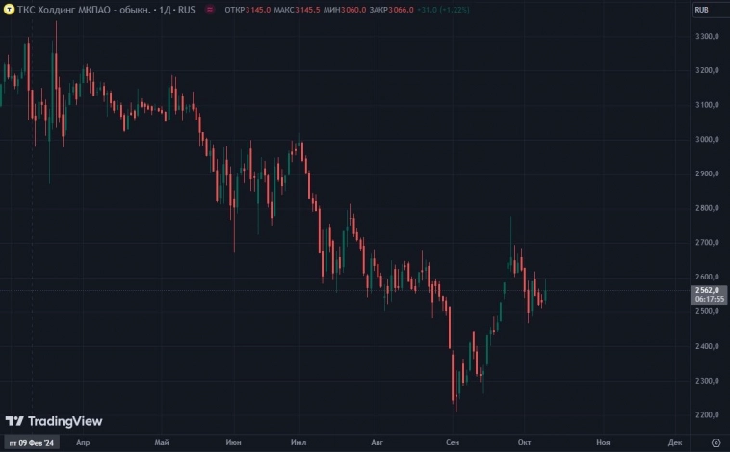The height and width of the screenshot is (452, 730).
Task: Click the Апр label on time axis
Action: pos(82,442)
